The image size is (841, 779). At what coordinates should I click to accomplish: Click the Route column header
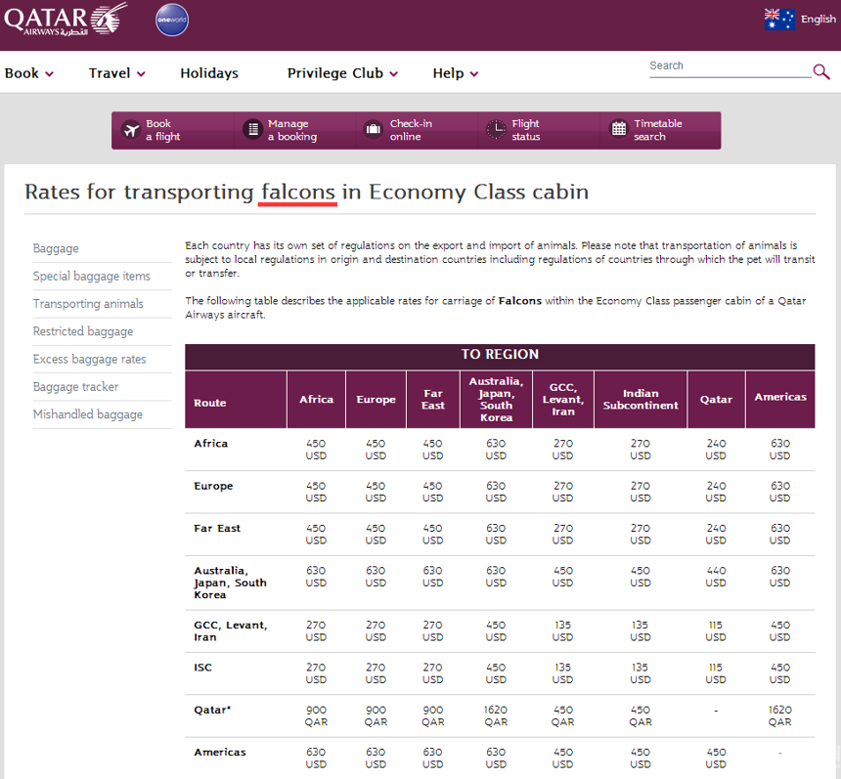236,400
